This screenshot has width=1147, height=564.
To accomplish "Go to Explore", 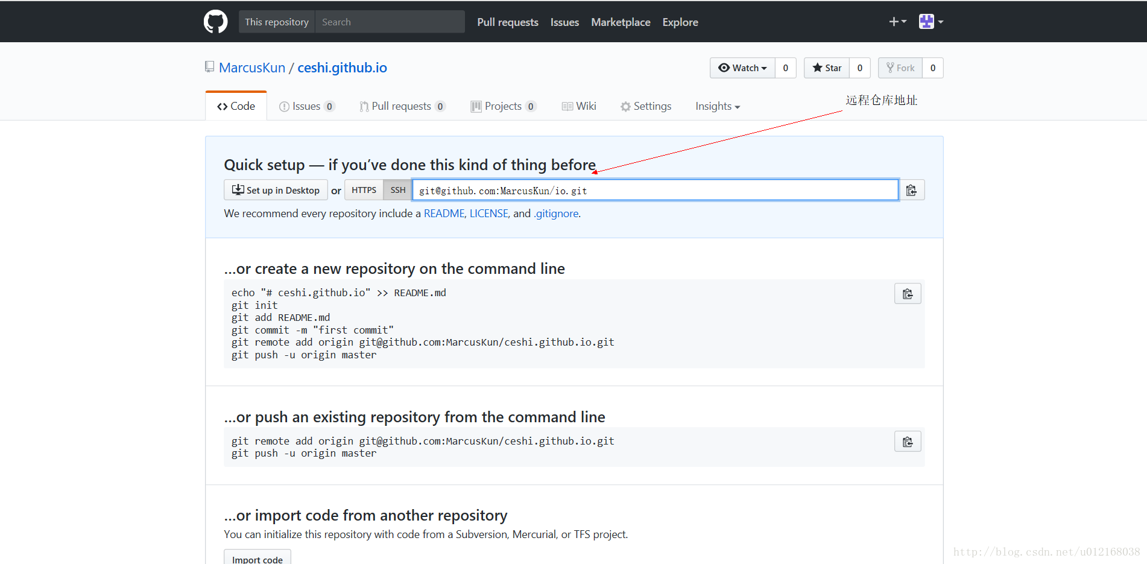I will tap(680, 22).
